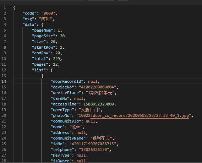Click the "isOwner" key
The image size is (202, 163).
61,161
